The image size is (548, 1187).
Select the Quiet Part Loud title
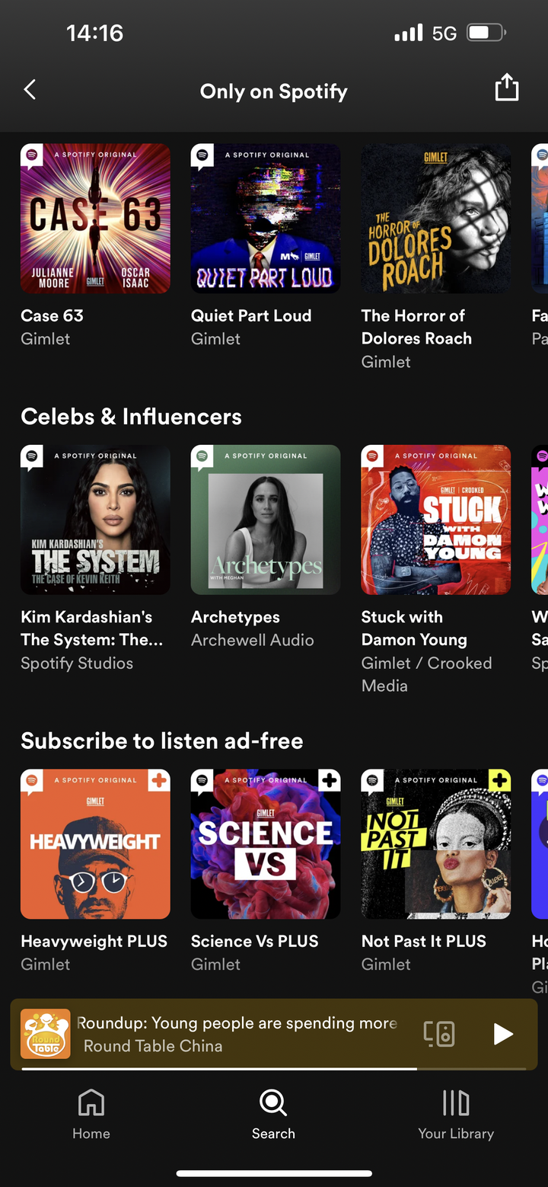pos(251,315)
